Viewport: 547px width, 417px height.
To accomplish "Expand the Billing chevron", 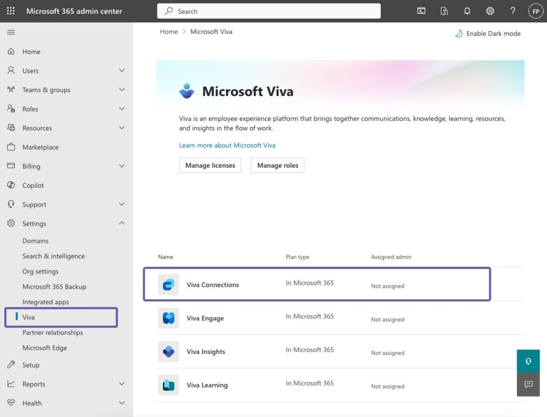I will 122,166.
